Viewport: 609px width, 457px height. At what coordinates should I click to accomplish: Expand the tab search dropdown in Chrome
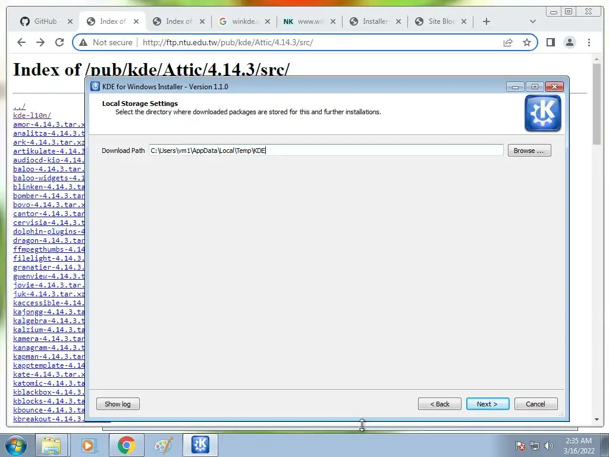point(532,21)
